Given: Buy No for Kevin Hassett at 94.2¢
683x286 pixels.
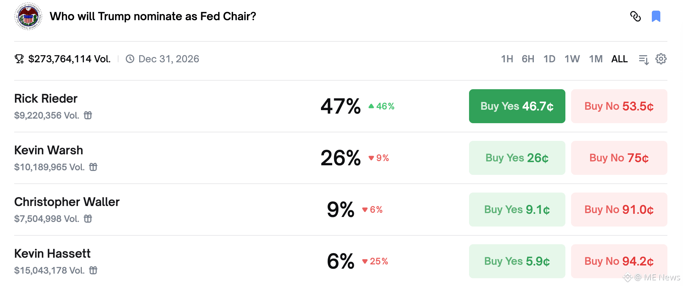Looking at the screenshot, I should [619, 261].
